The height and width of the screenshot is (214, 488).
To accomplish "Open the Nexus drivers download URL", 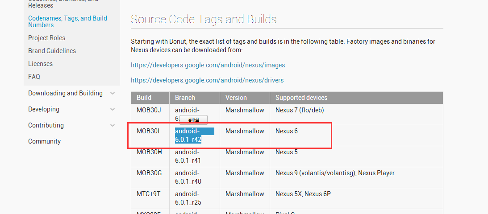I will 207,80.
